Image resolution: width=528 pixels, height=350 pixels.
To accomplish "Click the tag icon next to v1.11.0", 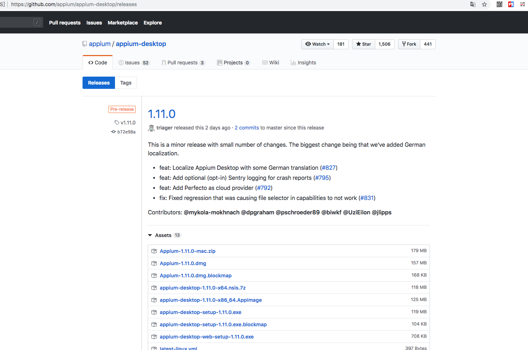I will point(117,123).
